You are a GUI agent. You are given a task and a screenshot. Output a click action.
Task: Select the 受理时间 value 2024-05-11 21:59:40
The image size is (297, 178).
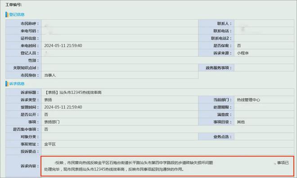[x=63, y=107]
